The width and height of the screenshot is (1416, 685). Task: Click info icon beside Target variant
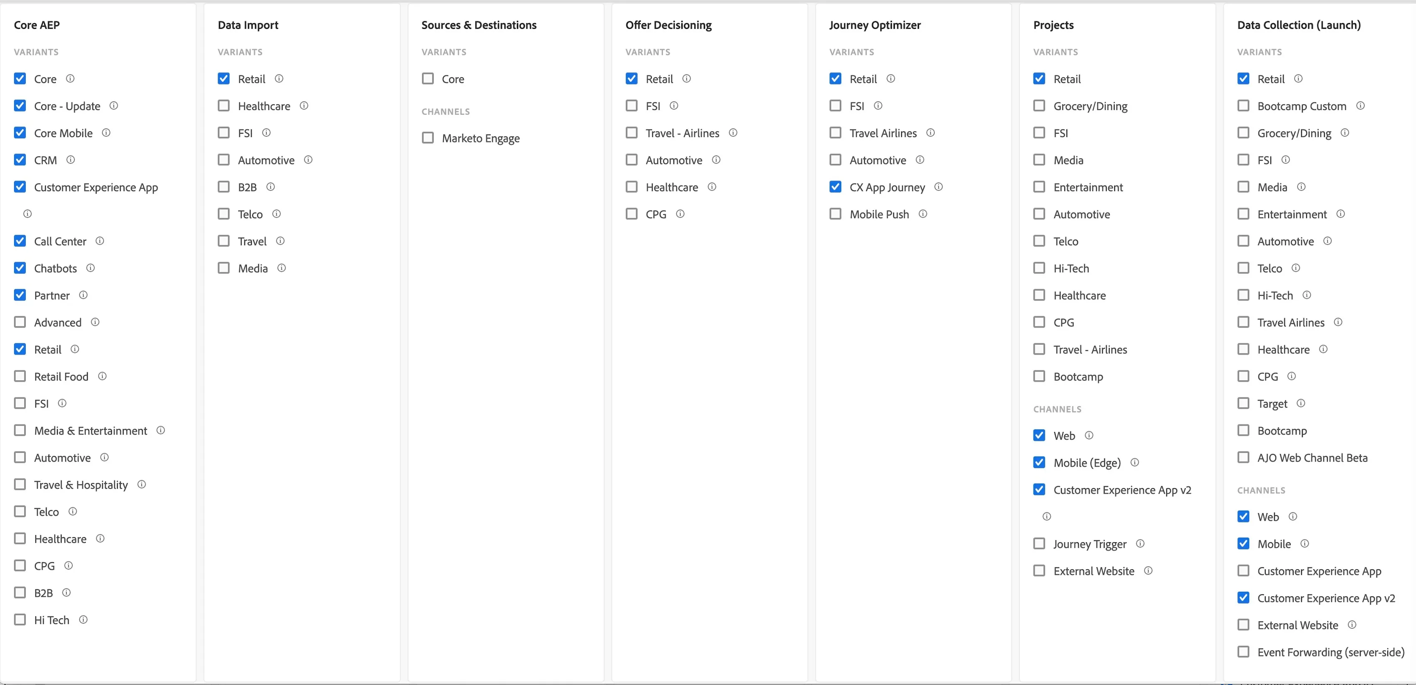point(1301,403)
